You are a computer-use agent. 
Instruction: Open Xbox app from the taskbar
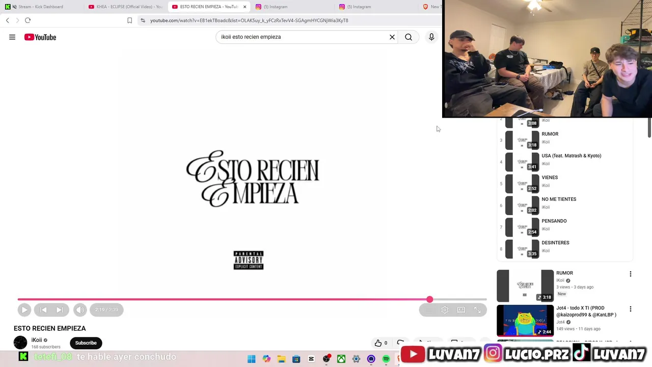(x=341, y=359)
